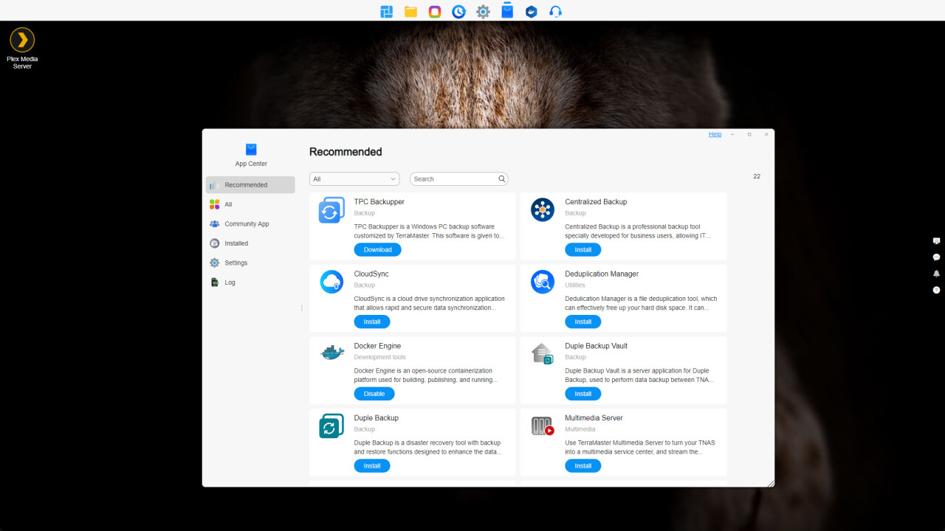The image size is (945, 531).
Task: Install Centralized Backup
Action: (x=583, y=249)
